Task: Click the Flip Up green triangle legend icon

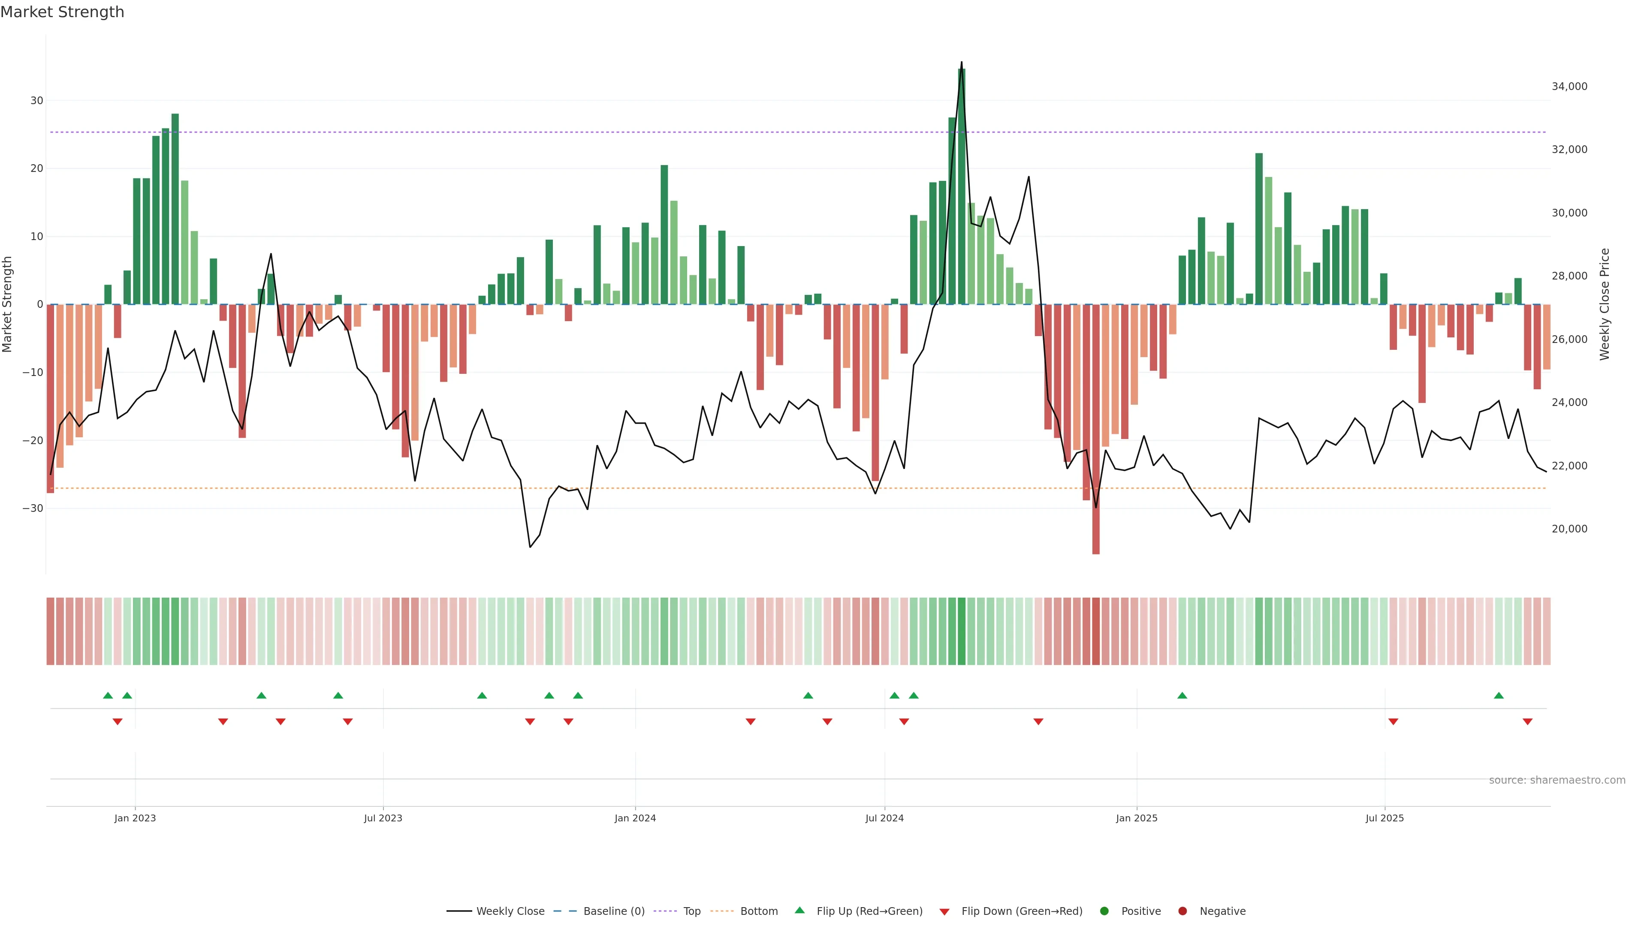Action: click(x=799, y=910)
